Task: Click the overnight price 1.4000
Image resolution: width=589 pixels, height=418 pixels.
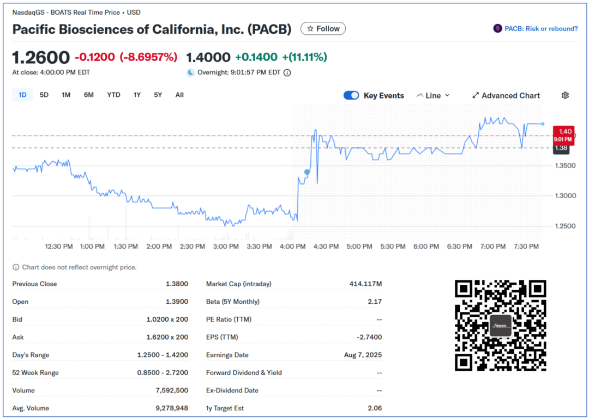Action: (208, 57)
